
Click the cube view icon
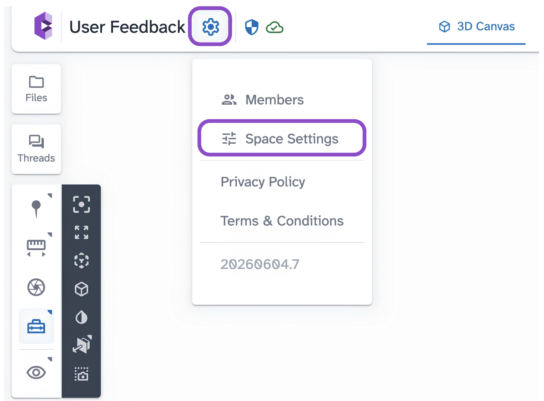coord(81,289)
